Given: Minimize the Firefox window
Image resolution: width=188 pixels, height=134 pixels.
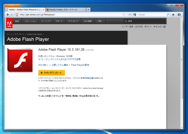Looking at the screenshot, I should click(x=169, y=5).
